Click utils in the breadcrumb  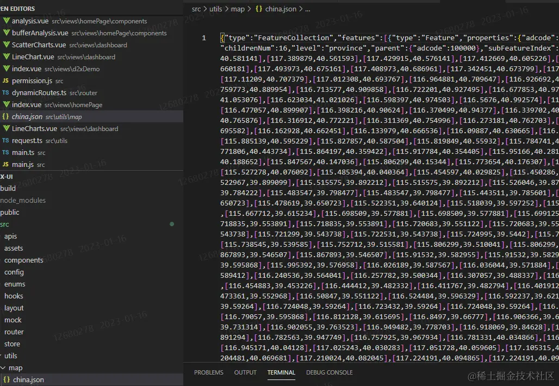[x=216, y=9]
